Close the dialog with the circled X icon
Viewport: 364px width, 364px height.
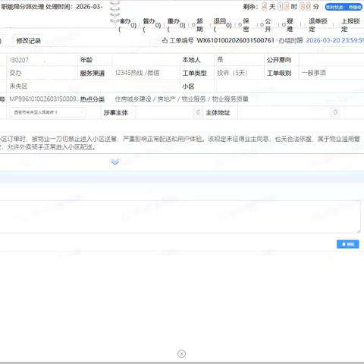[181, 353]
